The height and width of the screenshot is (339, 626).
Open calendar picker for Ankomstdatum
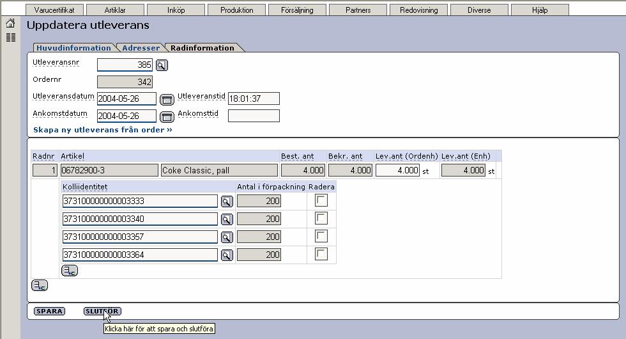tap(167, 116)
